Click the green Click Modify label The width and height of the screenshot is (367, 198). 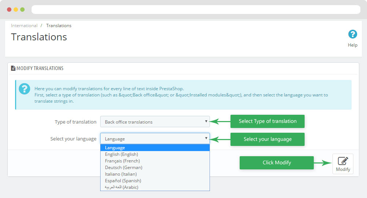click(x=276, y=163)
